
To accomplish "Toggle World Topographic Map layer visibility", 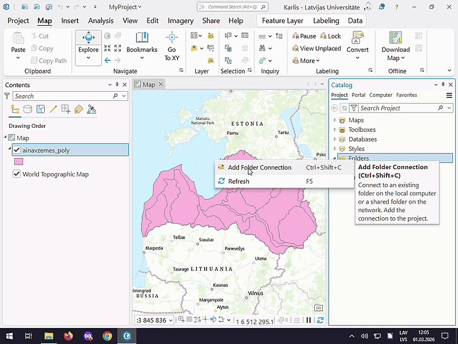I will 17,174.
